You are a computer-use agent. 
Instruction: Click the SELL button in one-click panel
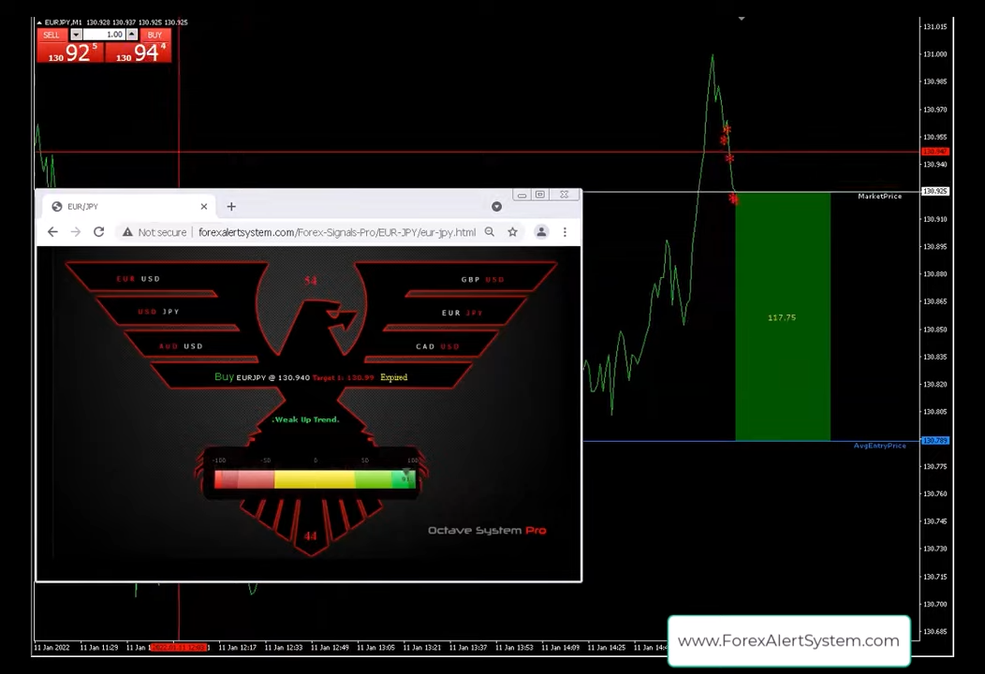pyautogui.click(x=51, y=35)
